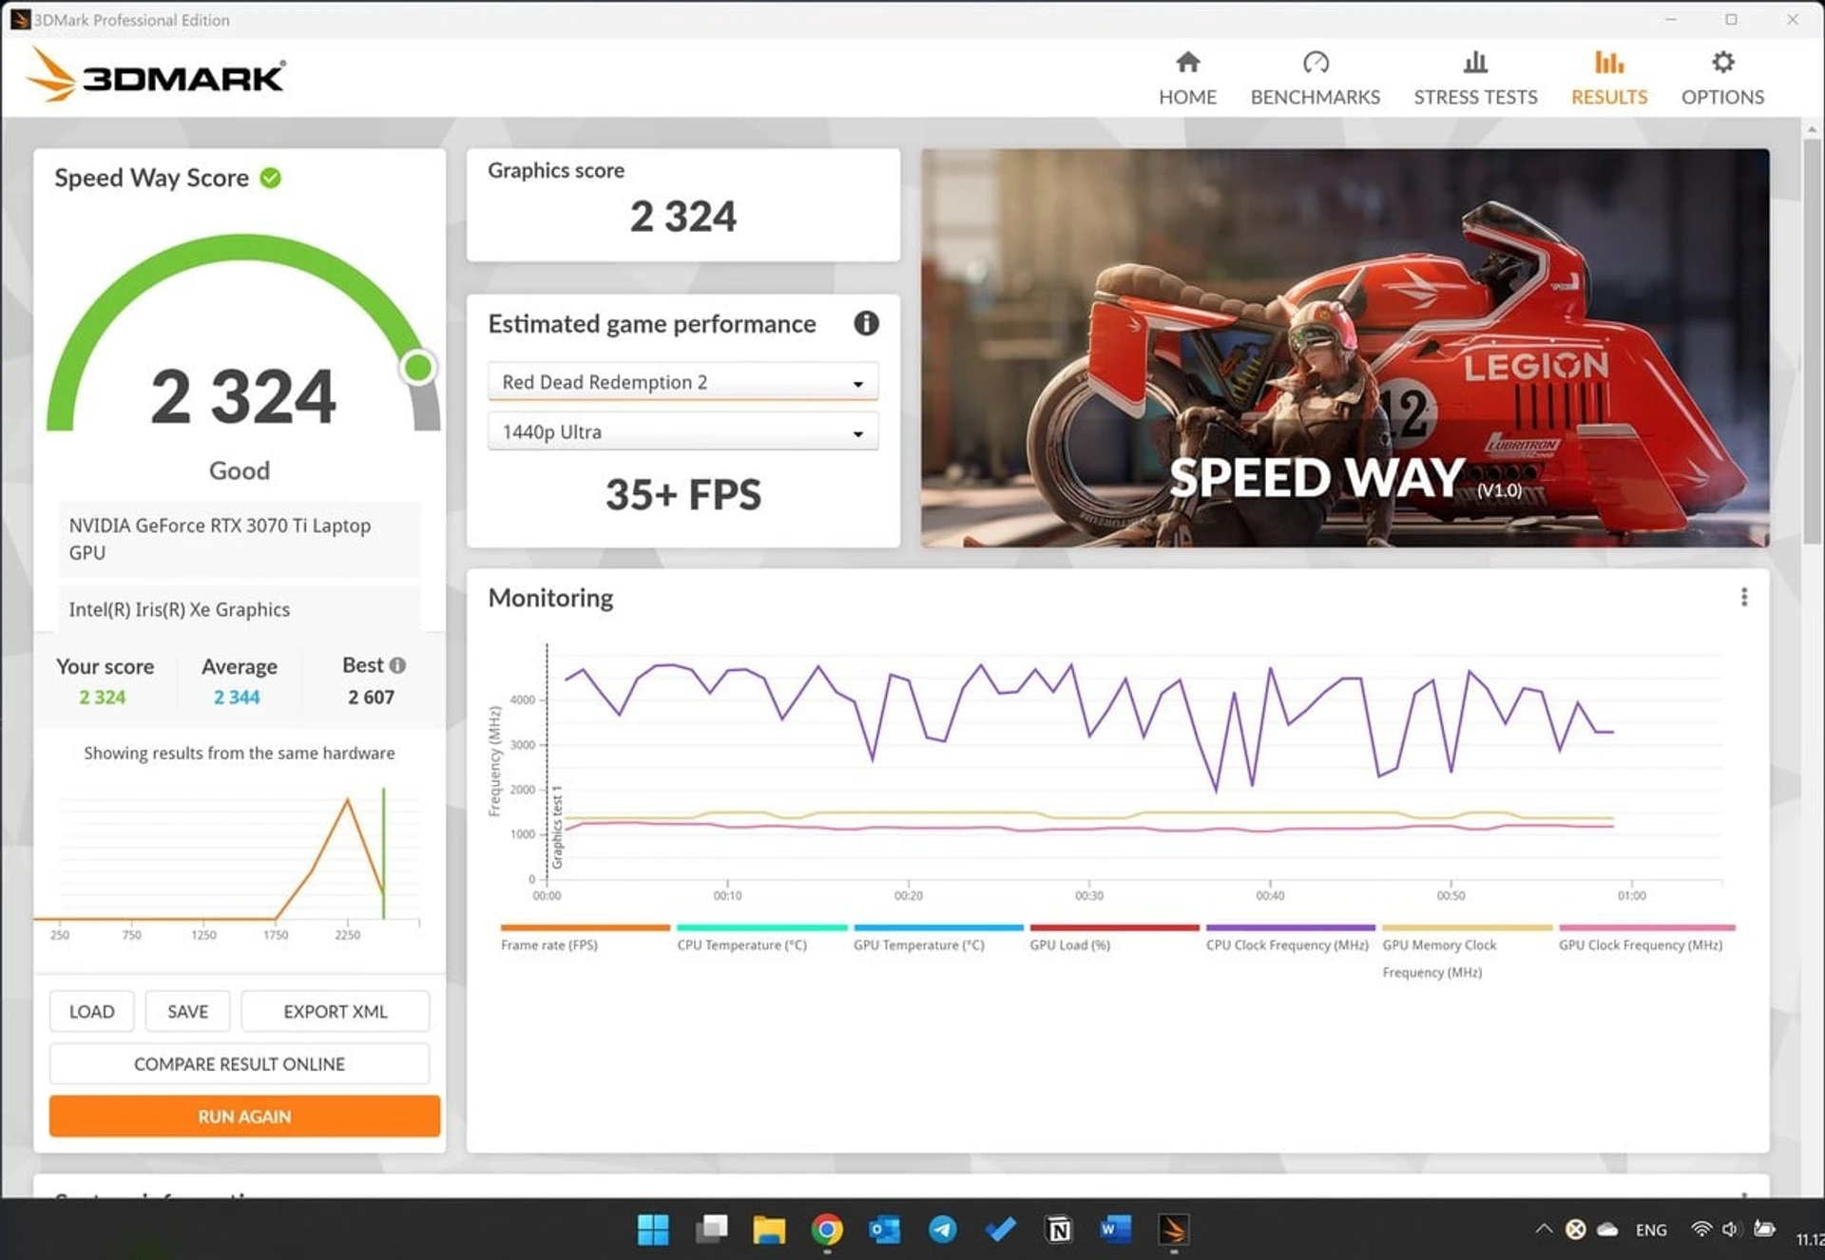Click the Speed Way benchmark thumbnail image
This screenshot has height=1260, width=1825.
click(x=1345, y=347)
